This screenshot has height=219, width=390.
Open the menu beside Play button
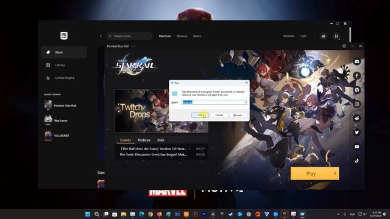pos(335,173)
